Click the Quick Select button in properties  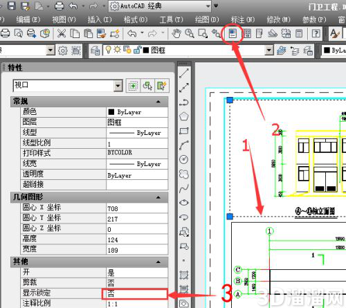click(162, 86)
